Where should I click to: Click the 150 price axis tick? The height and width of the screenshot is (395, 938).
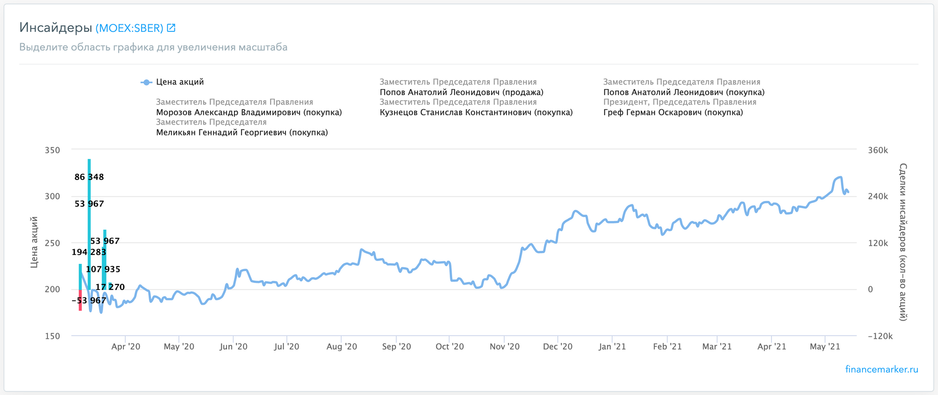point(53,336)
